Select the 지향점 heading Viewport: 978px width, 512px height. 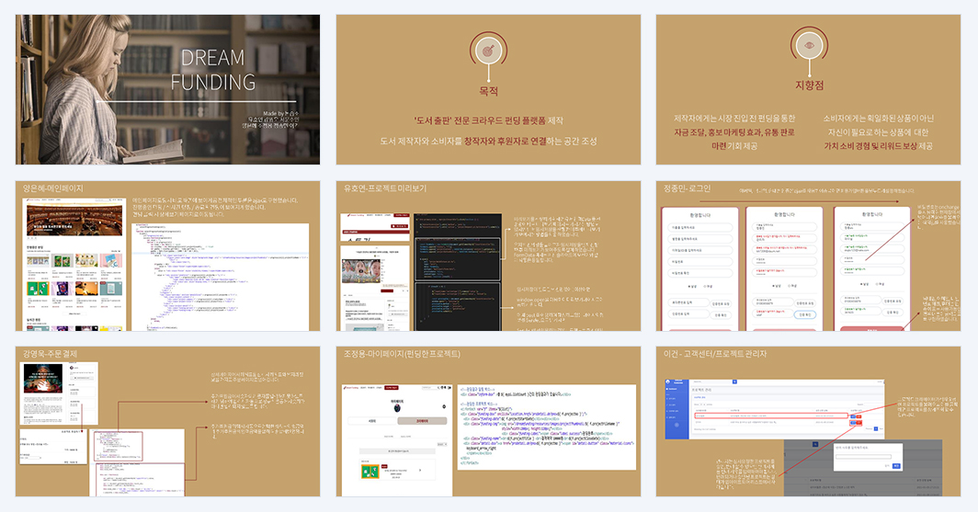tap(809, 85)
